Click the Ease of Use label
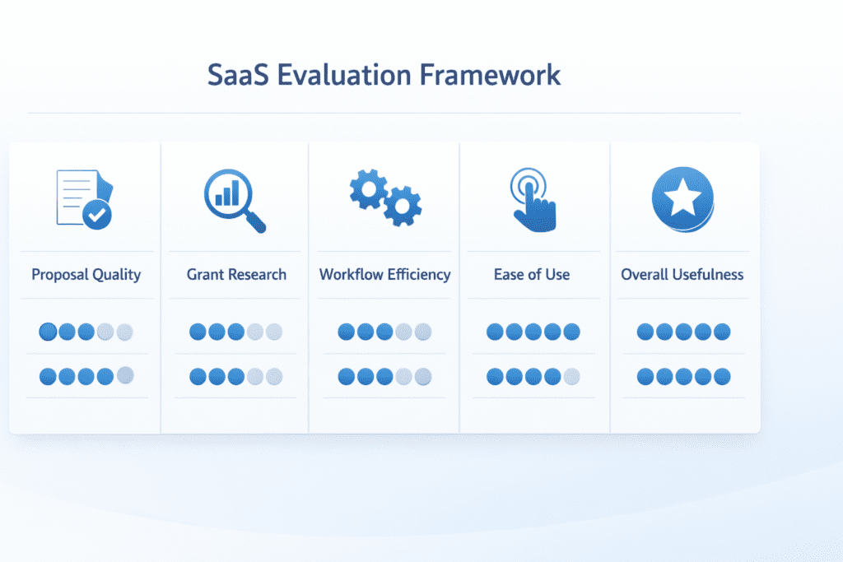The image size is (843, 562). pyautogui.click(x=532, y=275)
